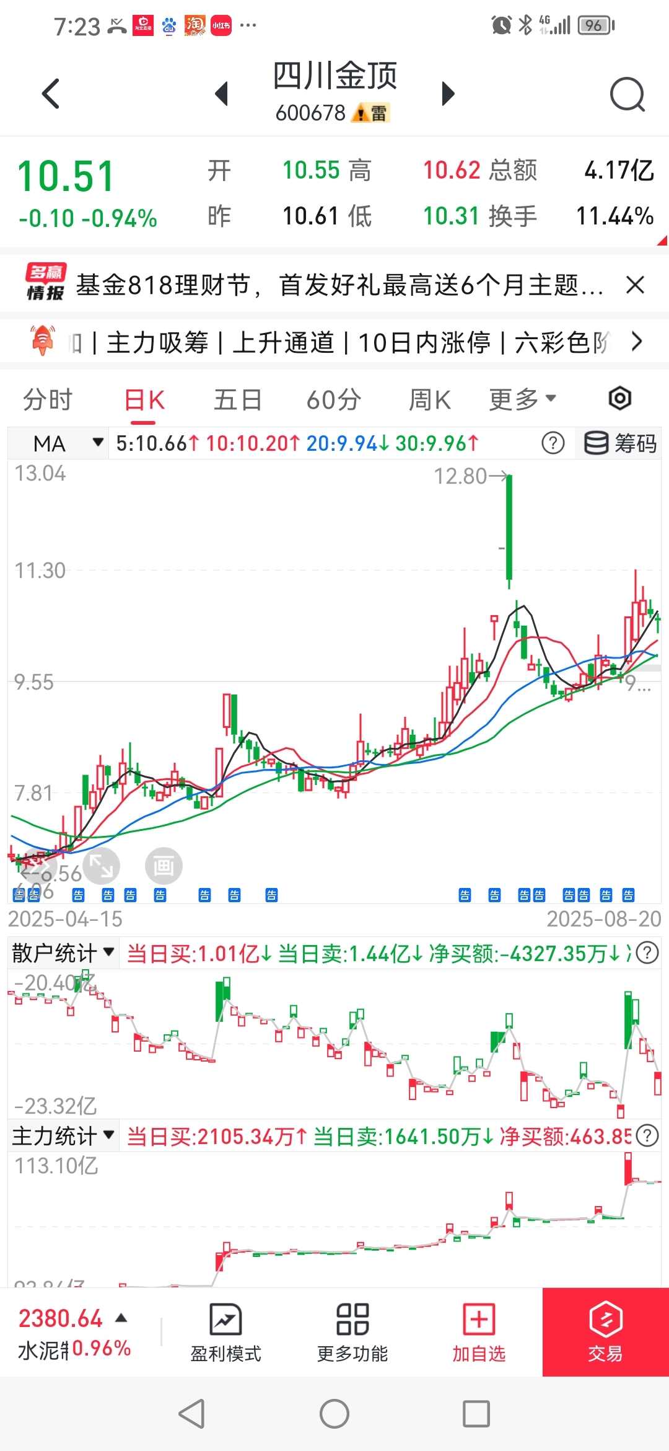The image size is (669, 1451).
Task: Switch to previous stock with left triangle
Action: [221, 94]
